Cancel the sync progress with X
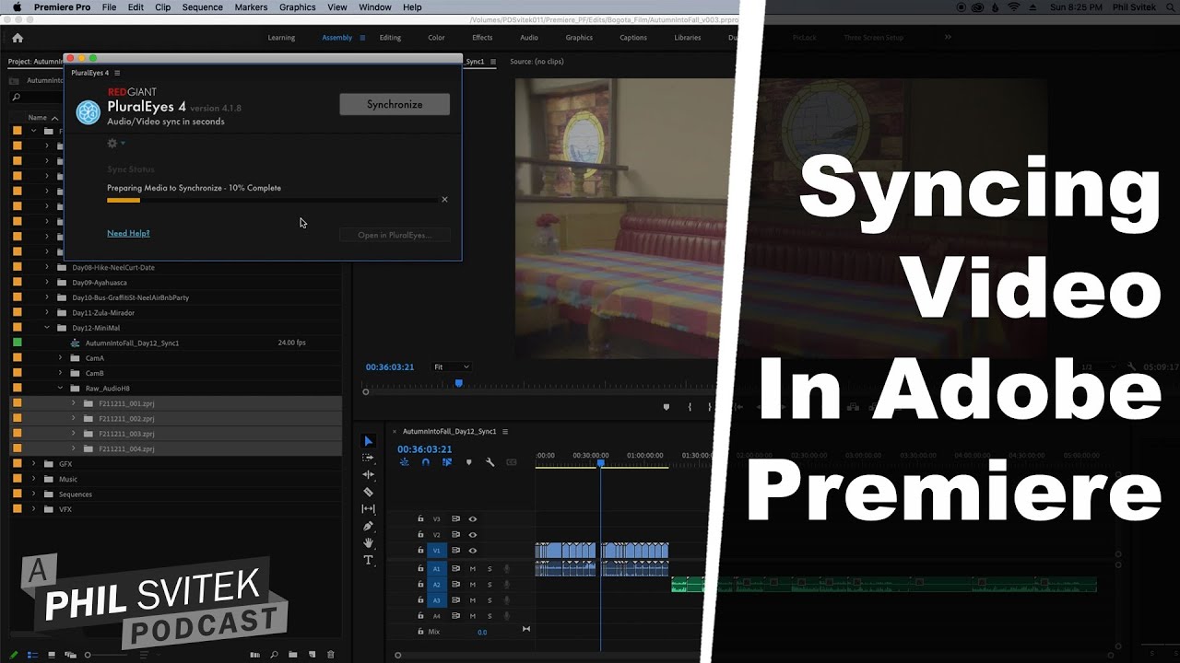 pos(444,199)
